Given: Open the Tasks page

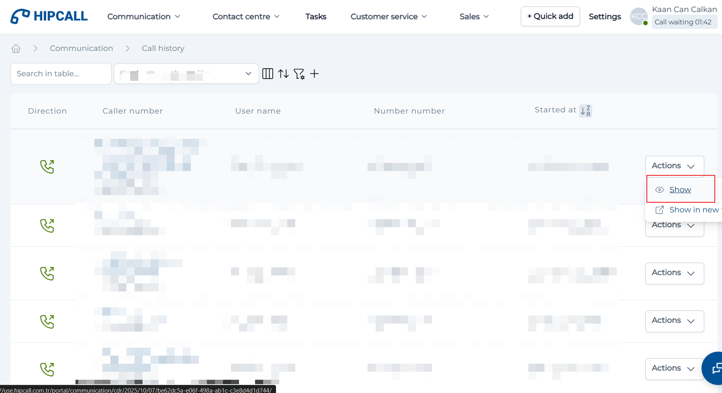Looking at the screenshot, I should click(316, 17).
